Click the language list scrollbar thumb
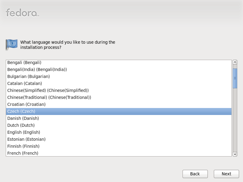Image resolution: width=243 pixels, height=182 pixels. coord(235,78)
